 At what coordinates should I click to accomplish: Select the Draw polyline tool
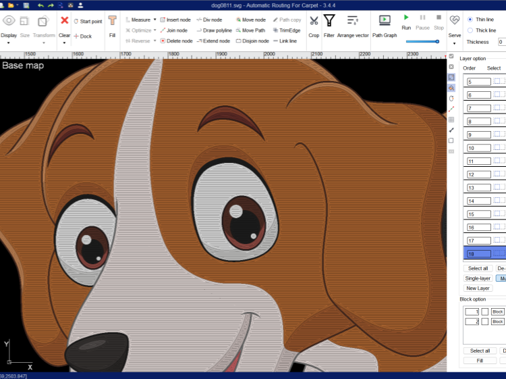coord(214,30)
